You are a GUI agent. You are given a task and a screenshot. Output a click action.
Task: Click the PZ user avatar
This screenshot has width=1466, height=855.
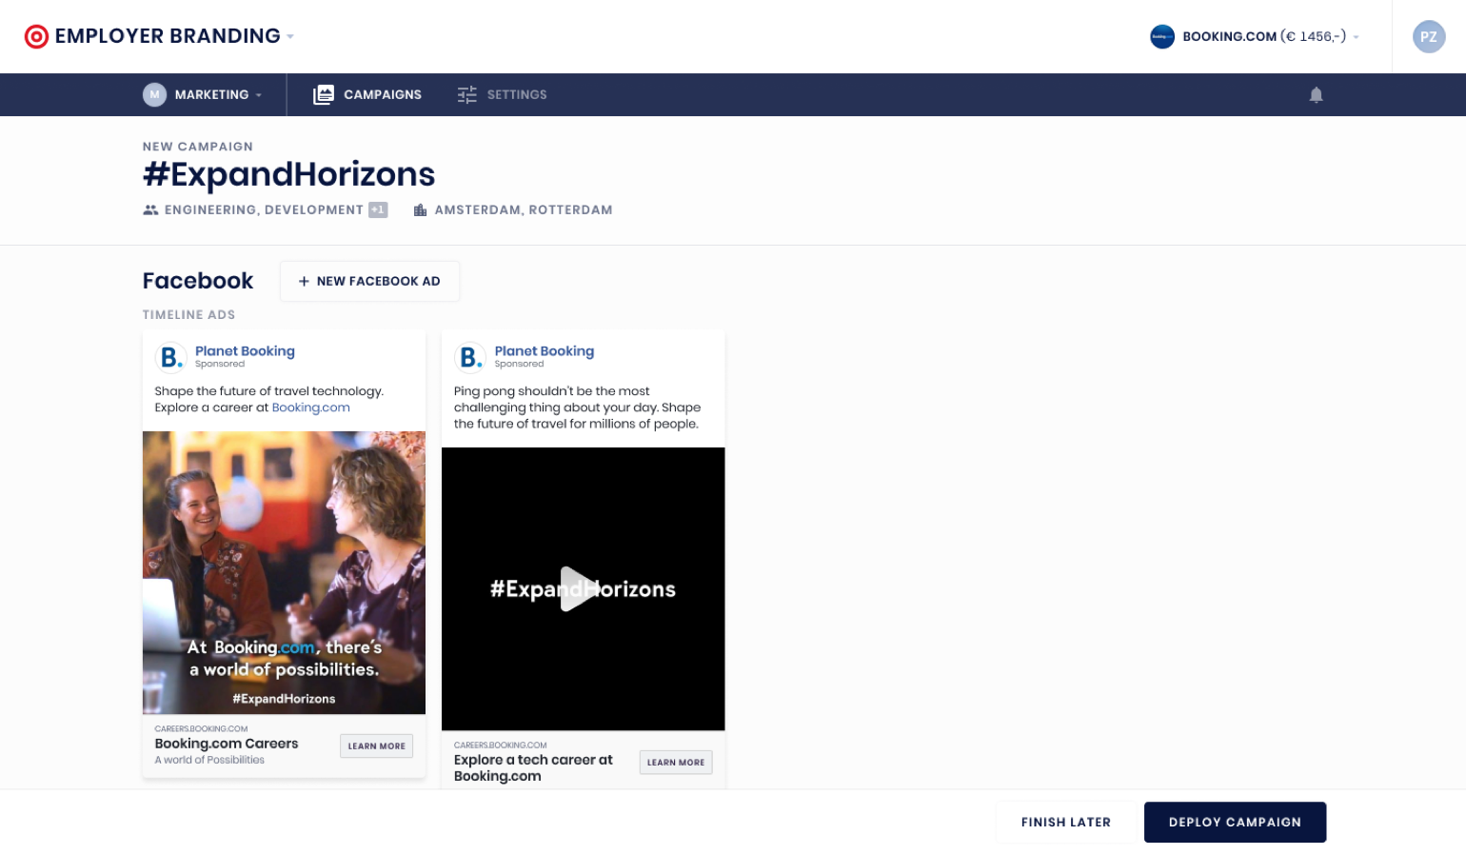pyautogui.click(x=1428, y=36)
